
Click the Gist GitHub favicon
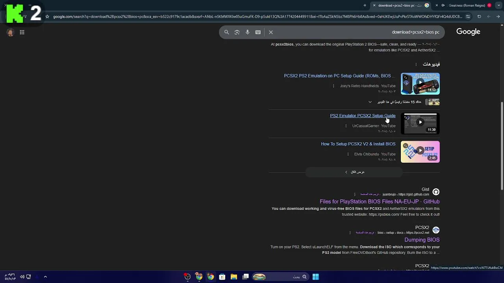pos(436,192)
